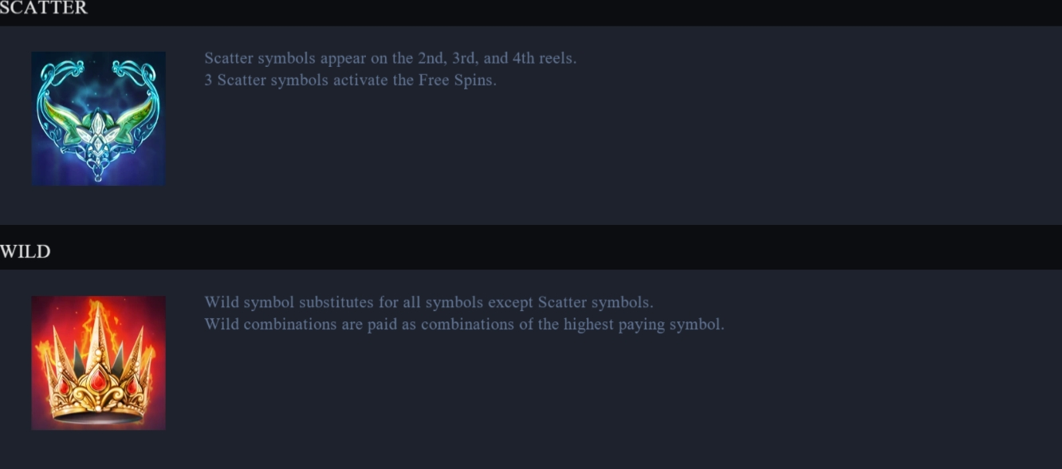Click 'Wild symbol substitutes for all symbols' line
This screenshot has height=469, width=1062.
pyautogui.click(x=428, y=302)
